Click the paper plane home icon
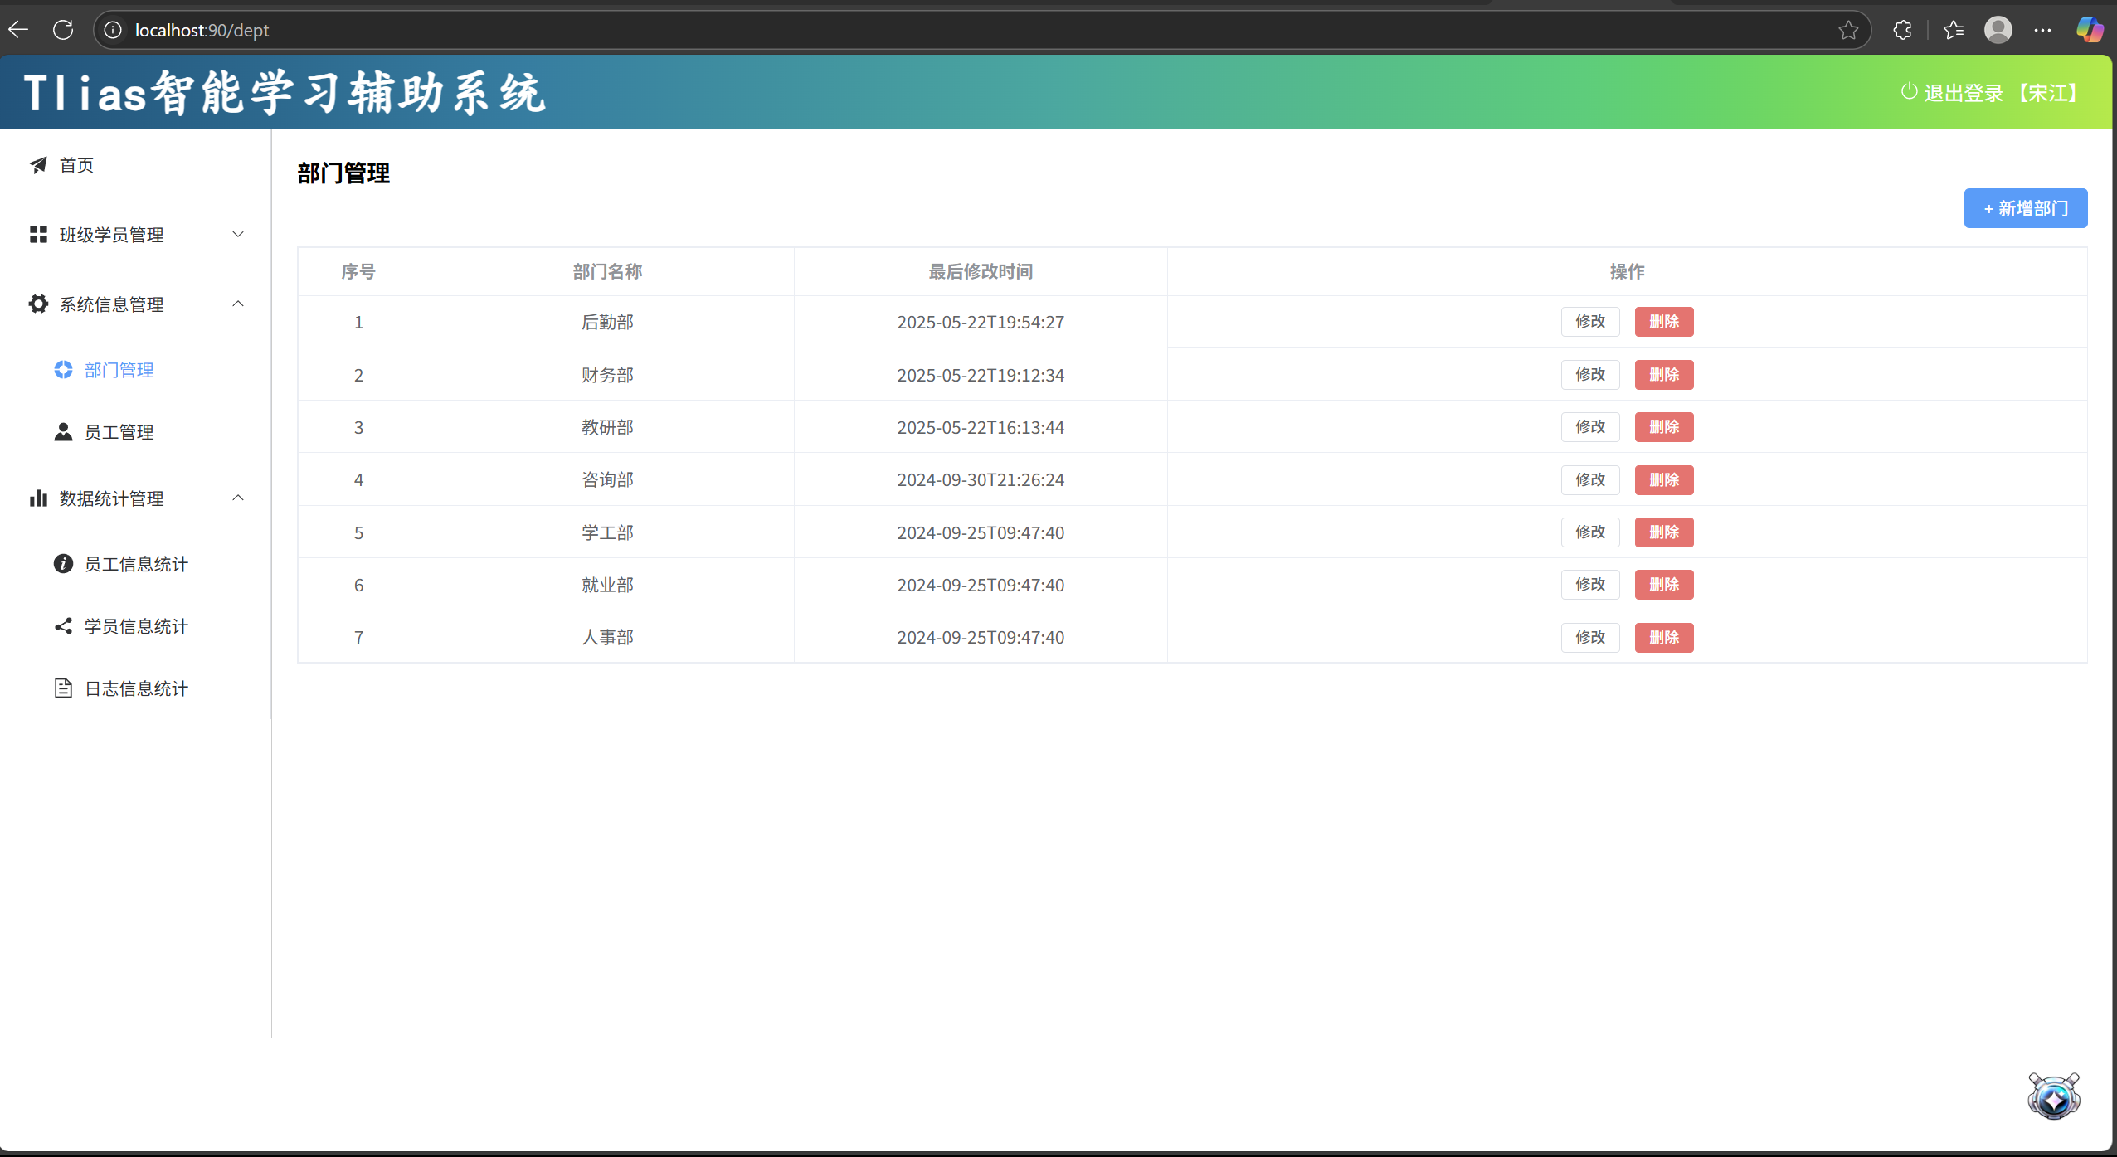Image resolution: width=2117 pixels, height=1157 pixels. [x=38, y=165]
